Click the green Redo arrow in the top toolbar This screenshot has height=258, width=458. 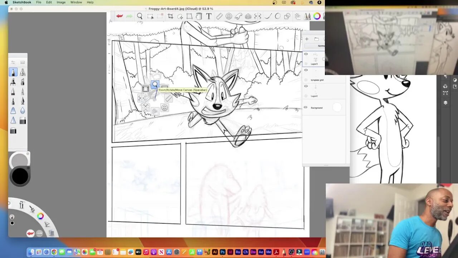[129, 16]
